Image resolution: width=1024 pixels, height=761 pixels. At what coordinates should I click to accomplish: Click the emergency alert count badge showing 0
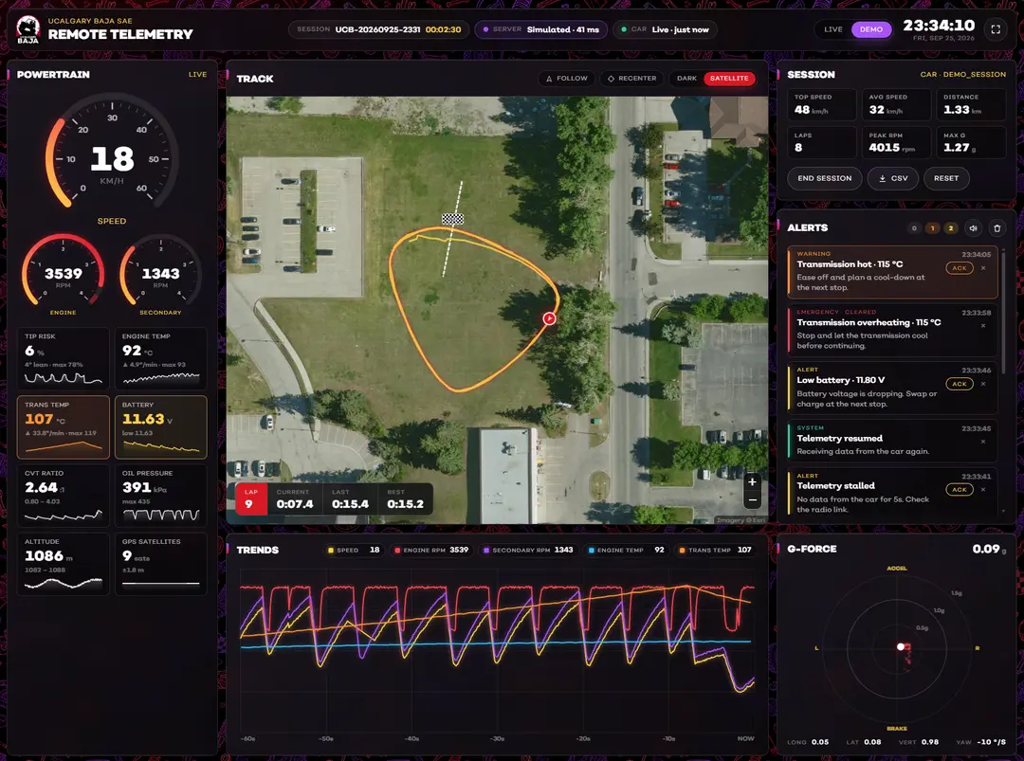coord(914,227)
